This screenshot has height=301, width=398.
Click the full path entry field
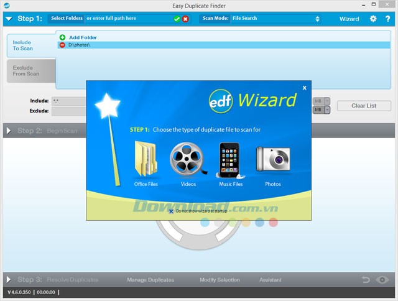[x=128, y=19]
